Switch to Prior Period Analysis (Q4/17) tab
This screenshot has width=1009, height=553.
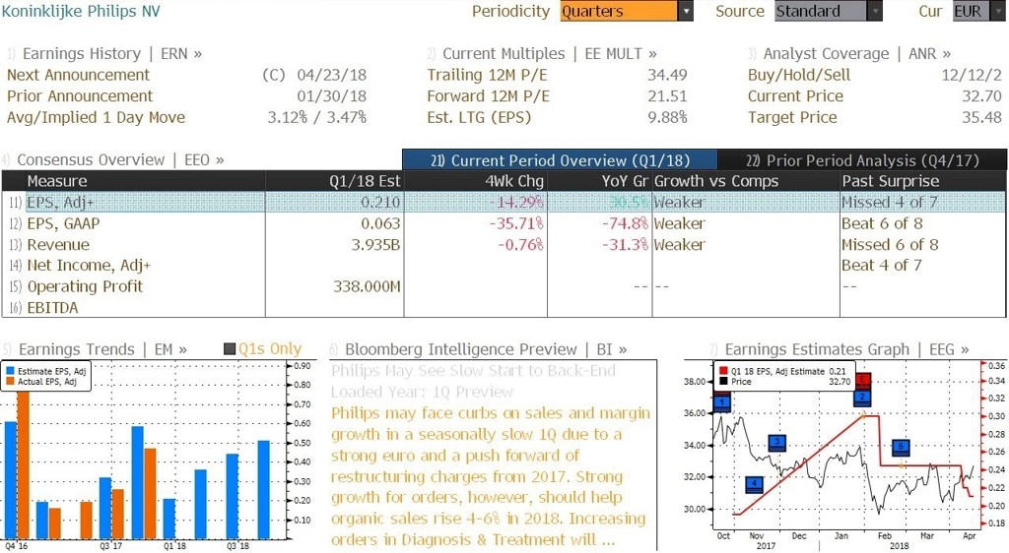point(862,160)
